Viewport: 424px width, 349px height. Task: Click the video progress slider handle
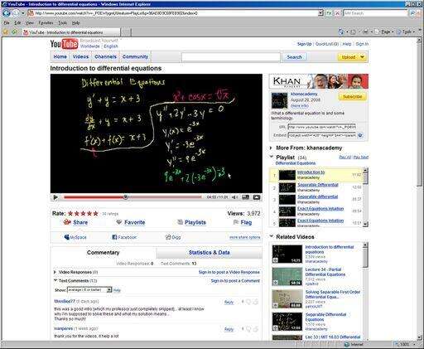tap(126, 197)
